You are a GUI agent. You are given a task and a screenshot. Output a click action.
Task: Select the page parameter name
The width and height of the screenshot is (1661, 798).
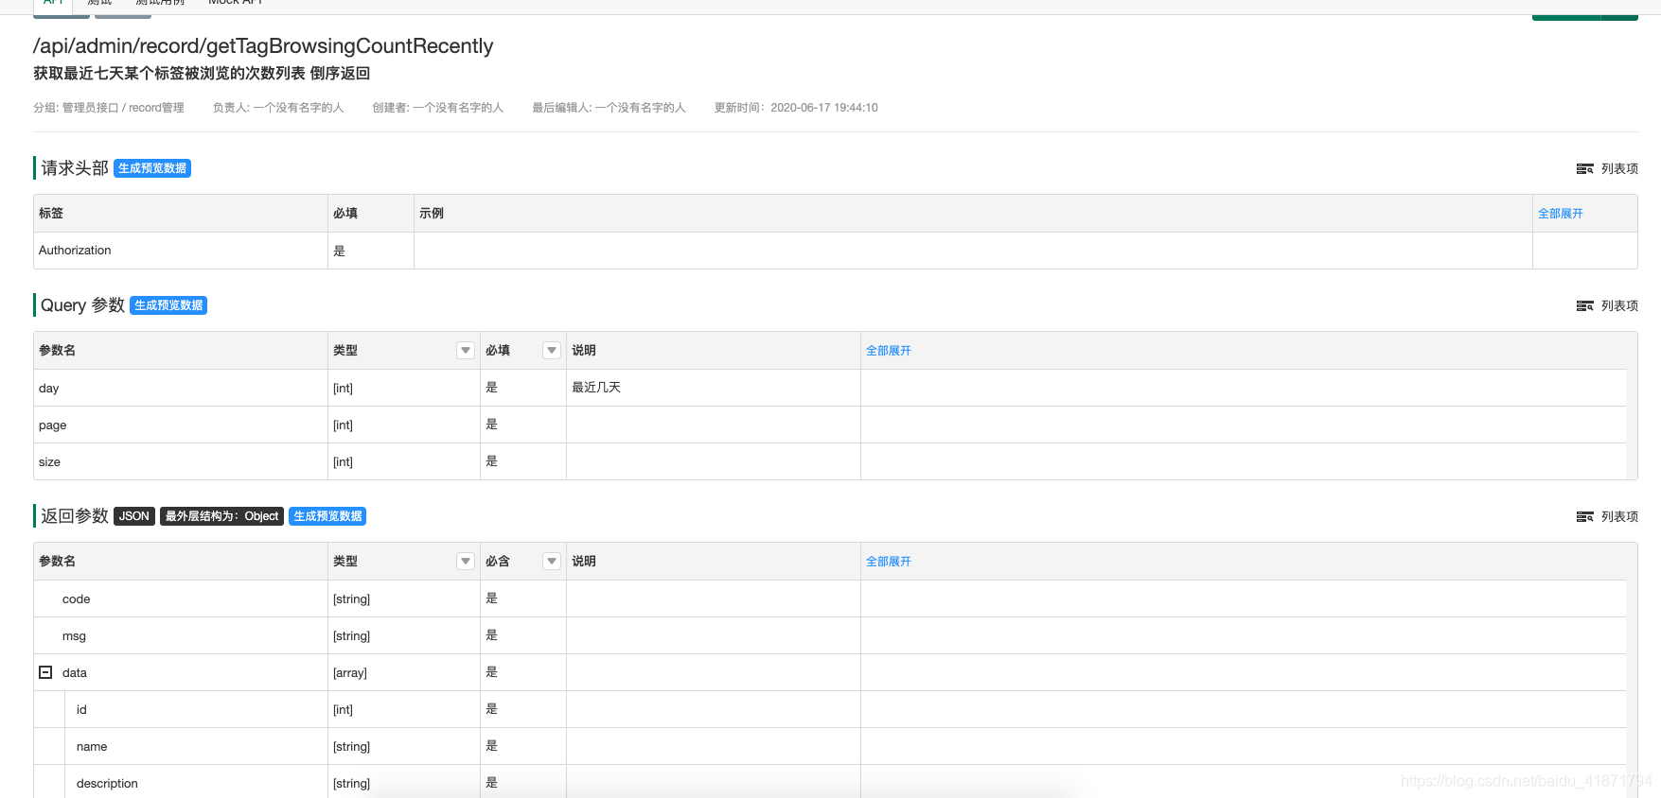53,425
